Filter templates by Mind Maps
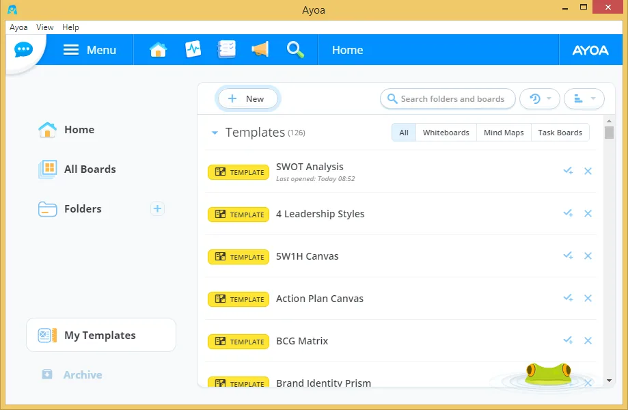The height and width of the screenshot is (410, 628). pos(504,133)
